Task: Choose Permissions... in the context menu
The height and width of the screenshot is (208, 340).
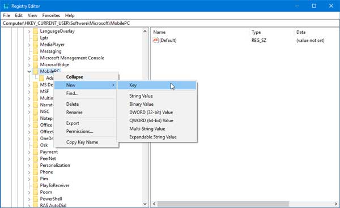Action: [x=79, y=132]
